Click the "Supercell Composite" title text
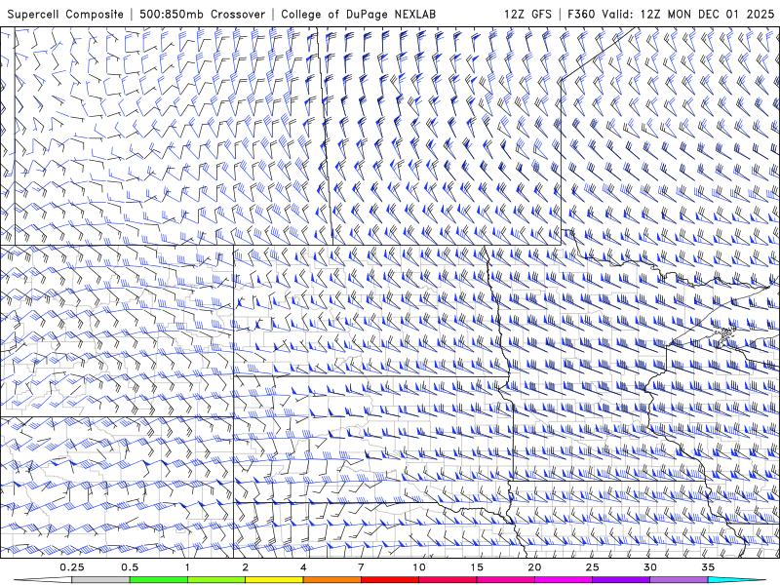 (x=65, y=15)
